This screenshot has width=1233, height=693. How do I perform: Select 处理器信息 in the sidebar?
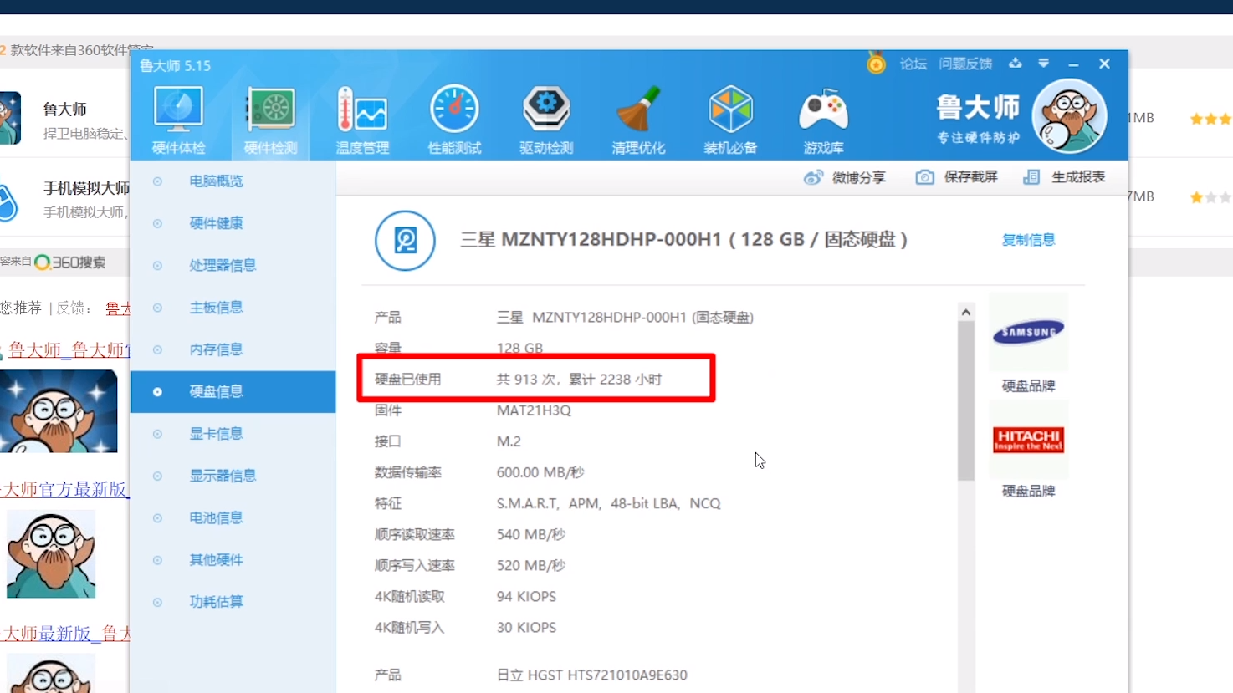pyautogui.click(x=233, y=265)
